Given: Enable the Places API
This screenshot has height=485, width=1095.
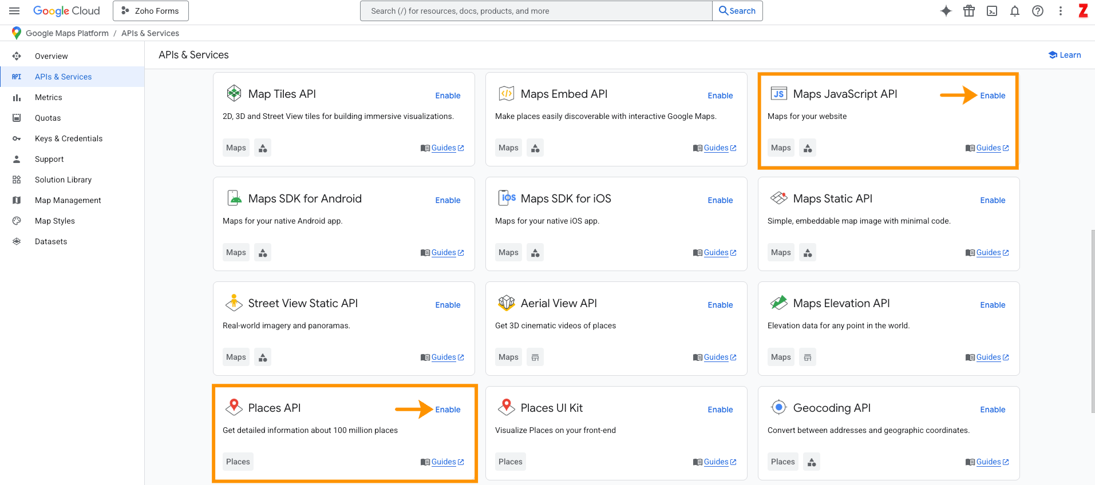Looking at the screenshot, I should point(448,410).
